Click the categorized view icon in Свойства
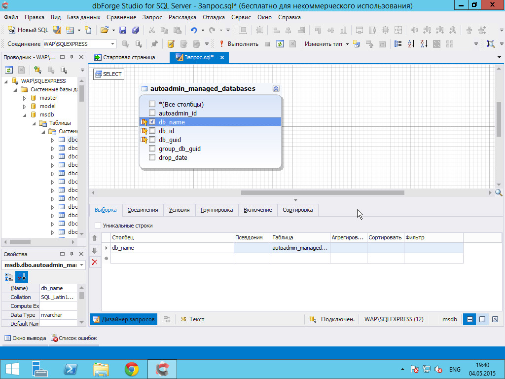 9,277
